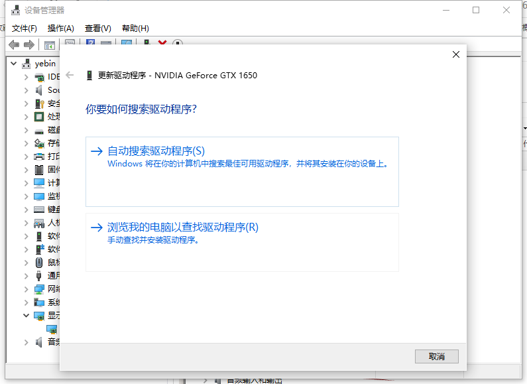Select the 监视 tree row label

pos(54,196)
